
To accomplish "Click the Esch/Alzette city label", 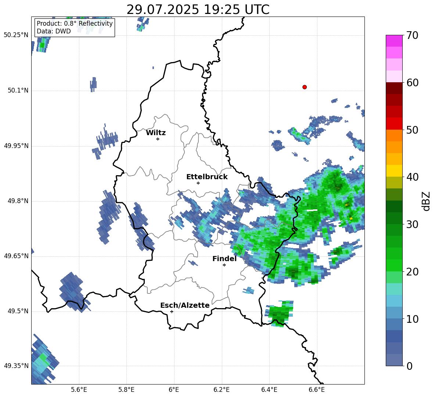I will [185, 306].
